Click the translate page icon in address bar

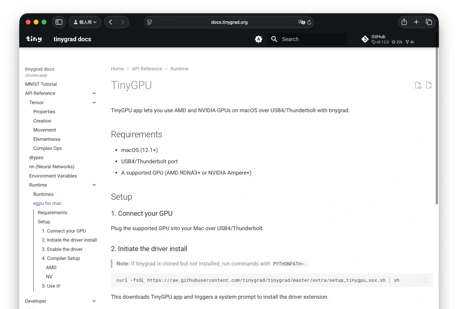302,22
